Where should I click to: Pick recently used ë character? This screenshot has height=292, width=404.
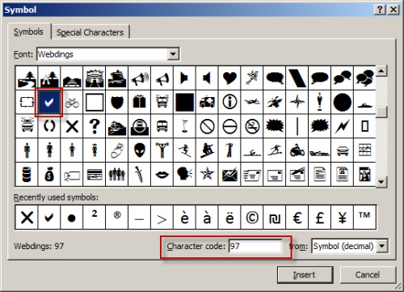[x=229, y=218]
